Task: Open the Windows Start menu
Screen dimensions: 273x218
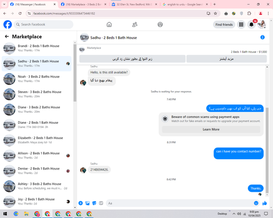Action: pos(5,214)
